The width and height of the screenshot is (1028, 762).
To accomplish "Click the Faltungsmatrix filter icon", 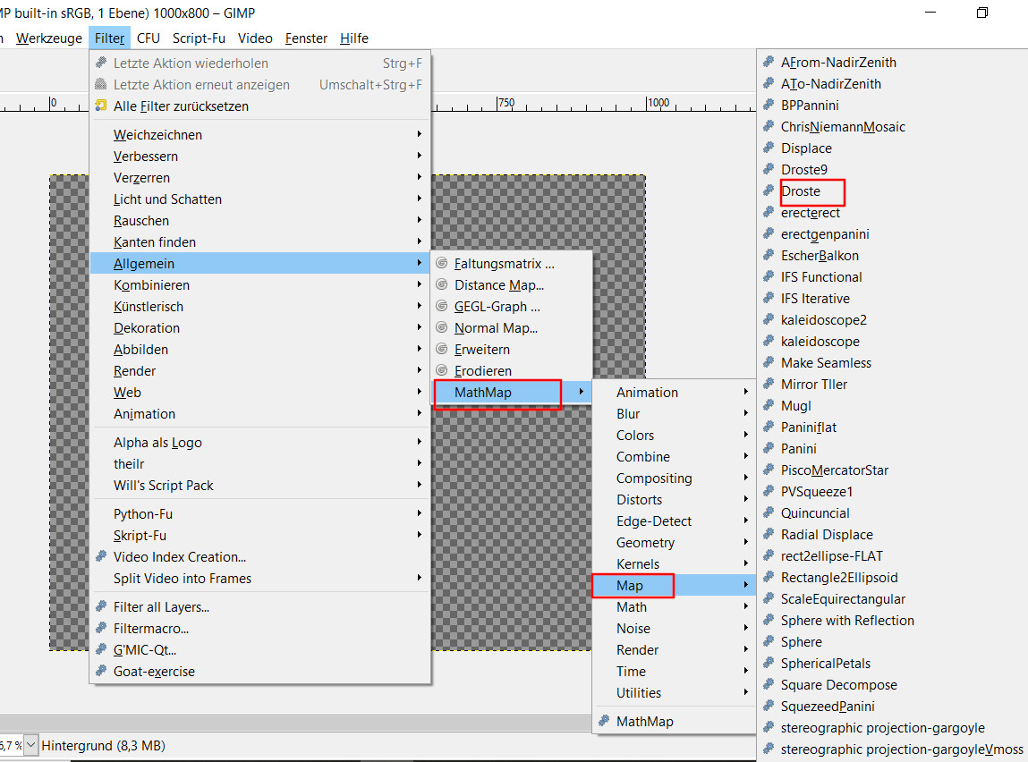I will (x=441, y=264).
